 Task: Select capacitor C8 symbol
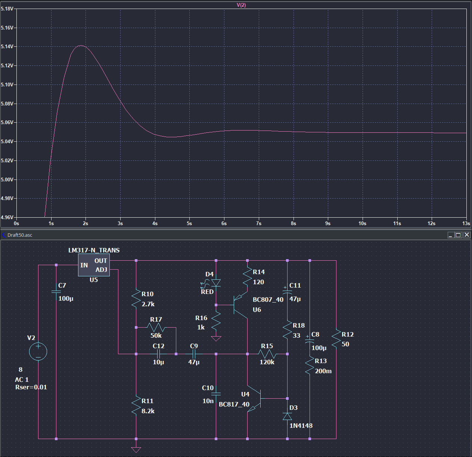pyautogui.click(x=310, y=340)
